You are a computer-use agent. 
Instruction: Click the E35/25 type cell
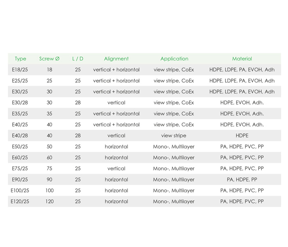pyautogui.click(x=20, y=114)
